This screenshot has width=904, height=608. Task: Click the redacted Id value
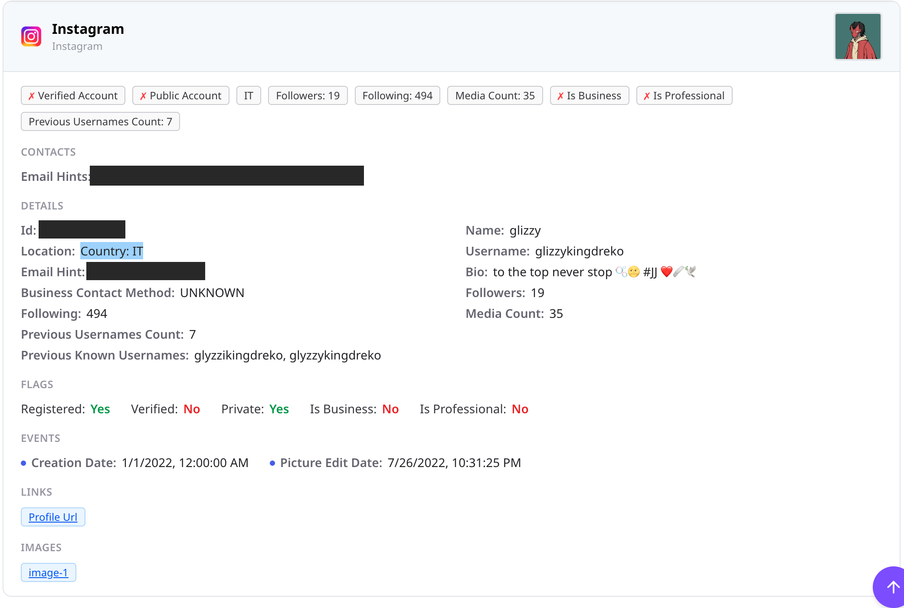(x=82, y=229)
